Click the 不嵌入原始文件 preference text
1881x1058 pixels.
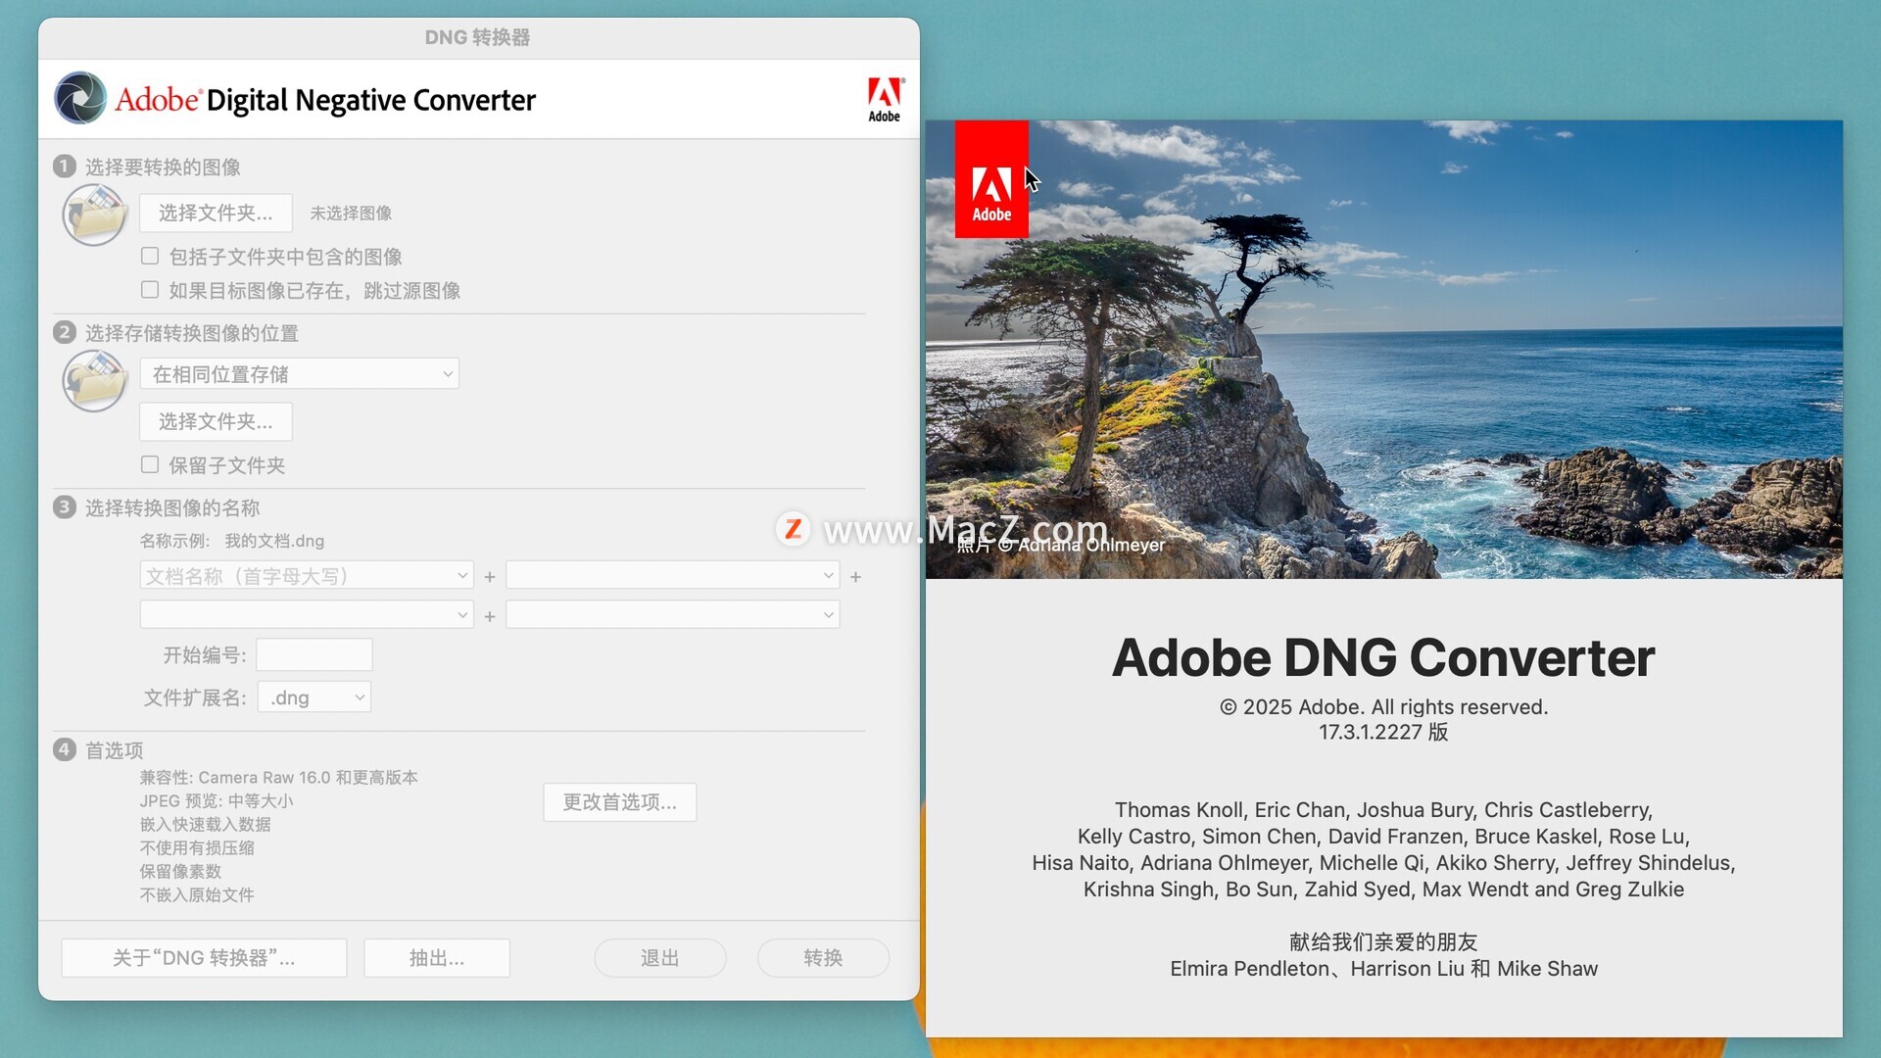[x=197, y=894]
